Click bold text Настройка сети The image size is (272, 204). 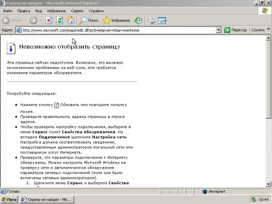(x=109, y=137)
